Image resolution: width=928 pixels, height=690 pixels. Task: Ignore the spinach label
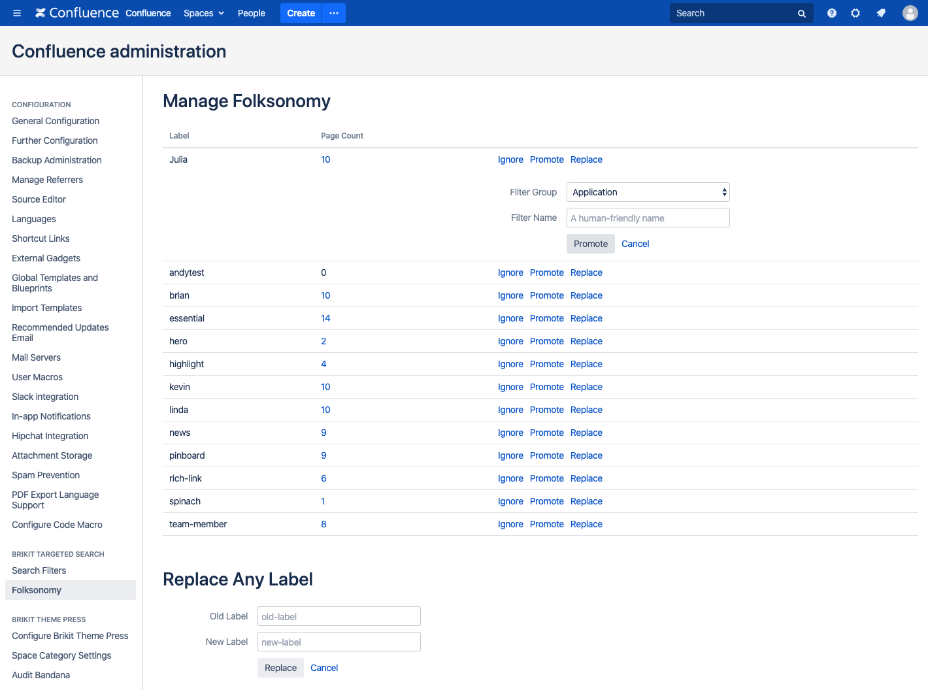click(x=510, y=501)
